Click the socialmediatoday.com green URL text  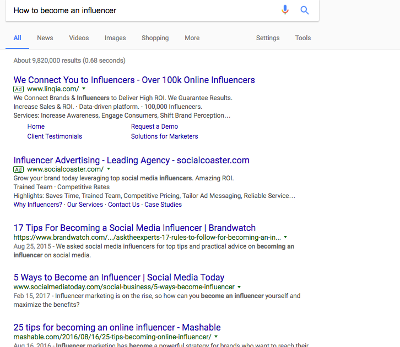pos(124,287)
